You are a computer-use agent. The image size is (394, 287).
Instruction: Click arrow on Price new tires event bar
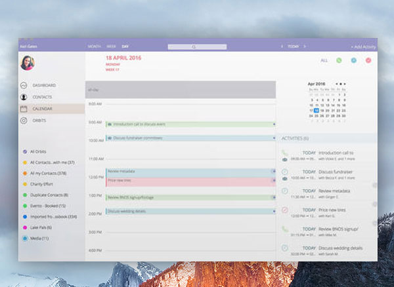(274, 180)
